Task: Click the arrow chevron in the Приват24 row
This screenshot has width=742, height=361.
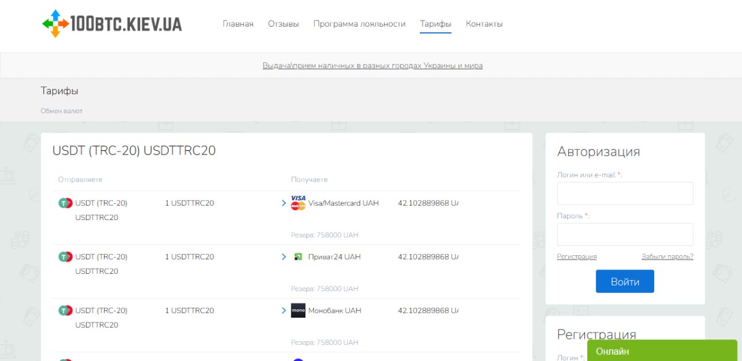Action: pos(284,257)
